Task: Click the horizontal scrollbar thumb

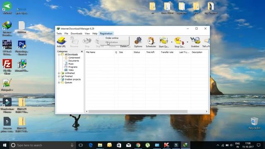Action: pyautogui.click(x=138, y=111)
